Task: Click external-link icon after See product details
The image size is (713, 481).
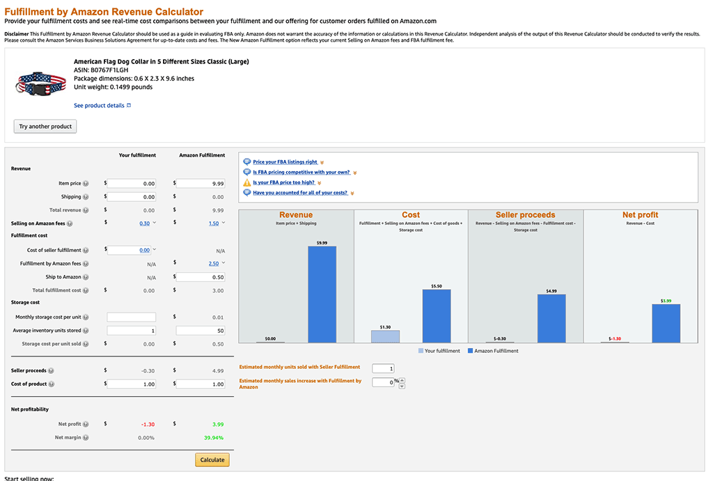Action: (129, 106)
